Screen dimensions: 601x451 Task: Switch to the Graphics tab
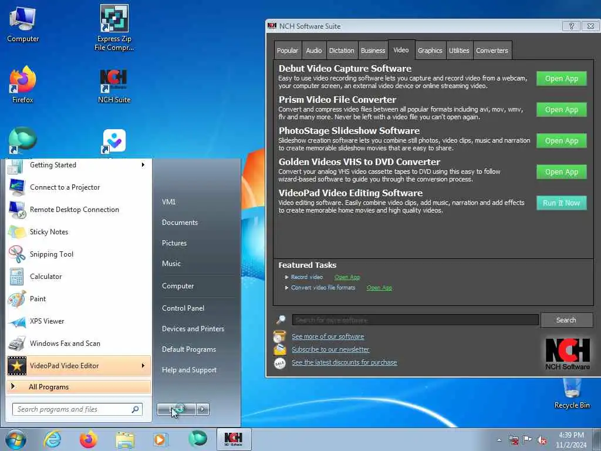point(430,51)
